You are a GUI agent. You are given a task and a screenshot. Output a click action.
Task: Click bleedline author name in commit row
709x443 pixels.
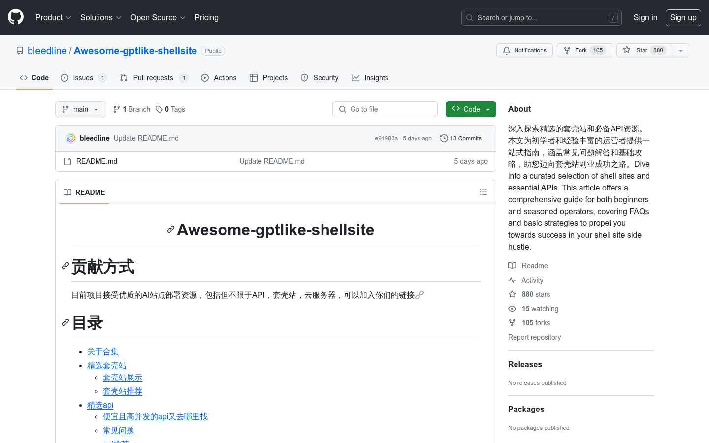click(95, 138)
